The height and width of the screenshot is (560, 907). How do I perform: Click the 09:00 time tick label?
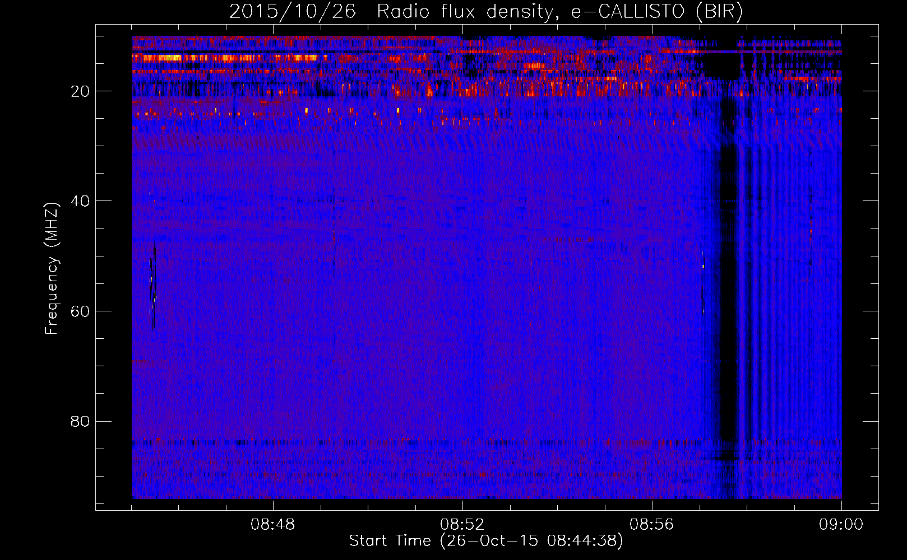click(x=841, y=524)
